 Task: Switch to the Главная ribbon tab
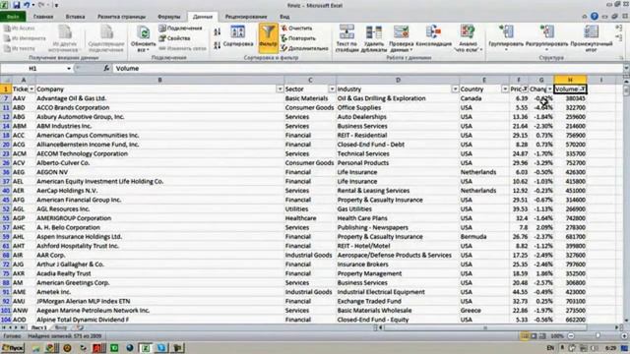(43, 17)
